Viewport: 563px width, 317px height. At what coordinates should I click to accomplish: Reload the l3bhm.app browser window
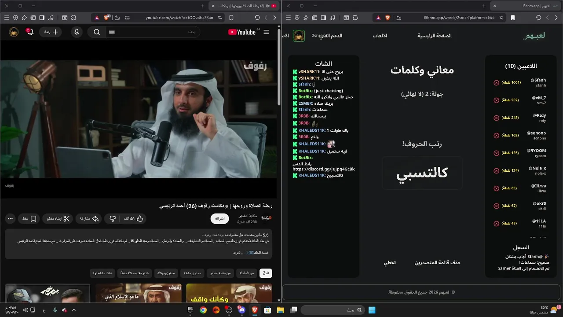(x=539, y=18)
